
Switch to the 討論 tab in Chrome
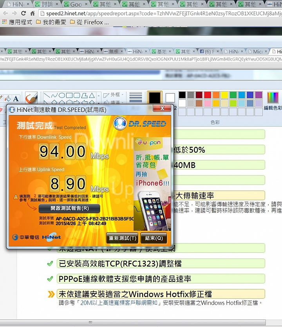(x=47, y=4)
